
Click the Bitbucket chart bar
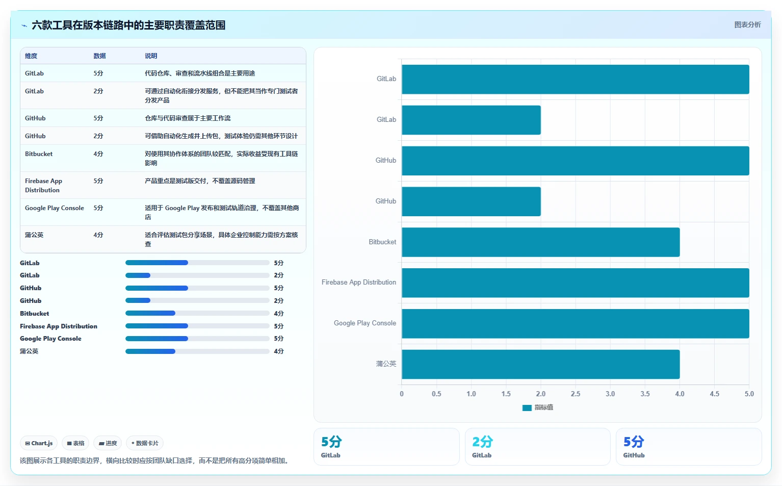(x=541, y=242)
